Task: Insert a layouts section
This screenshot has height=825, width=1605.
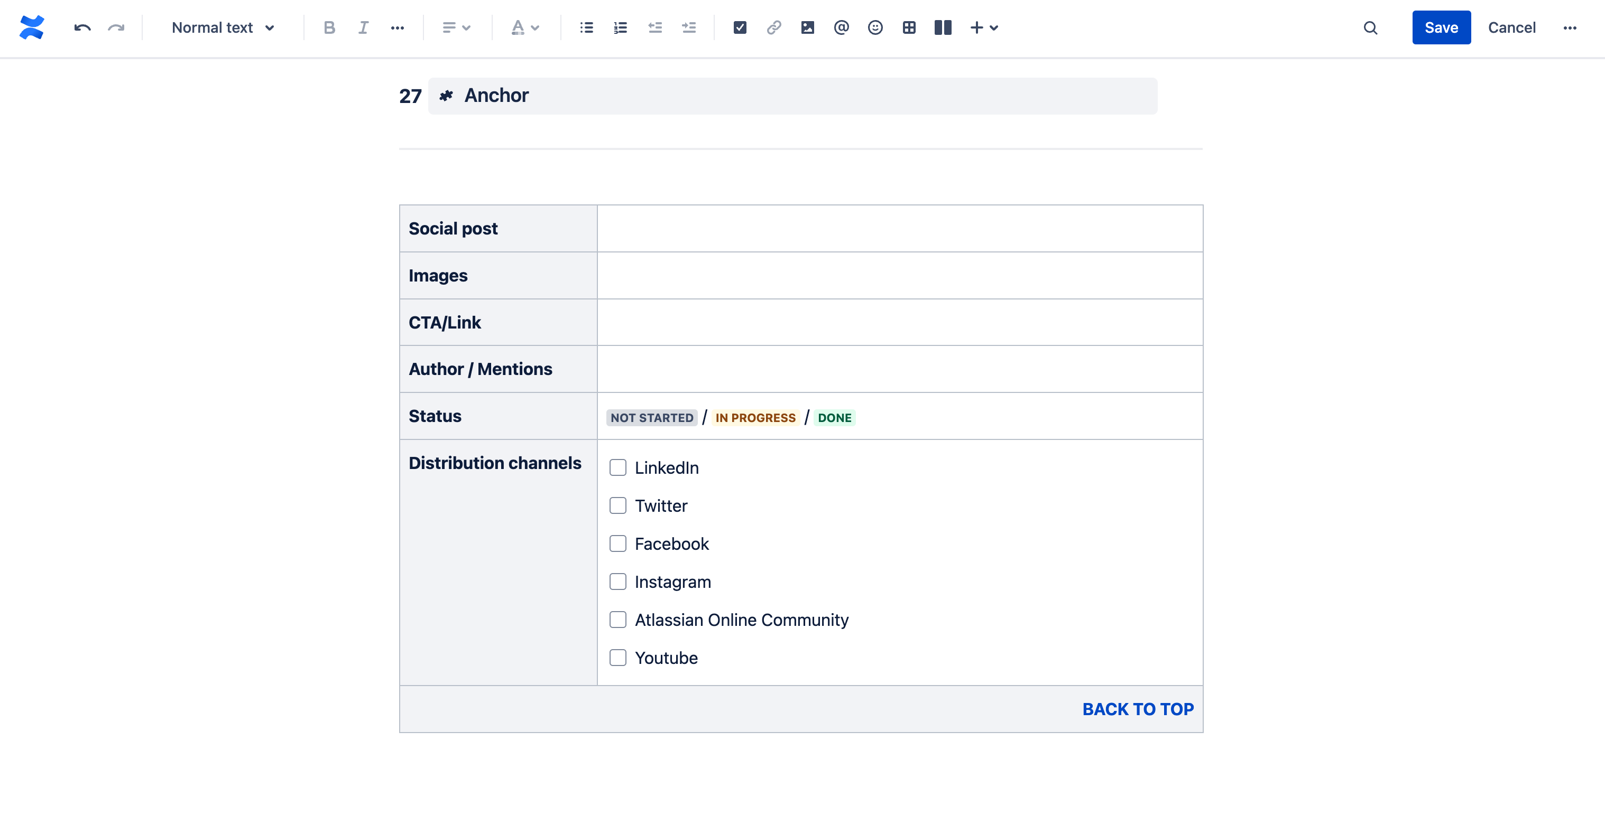Action: 943,27
